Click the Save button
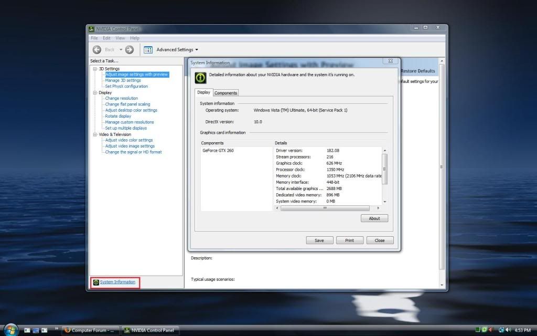The image size is (537, 336). (319, 240)
